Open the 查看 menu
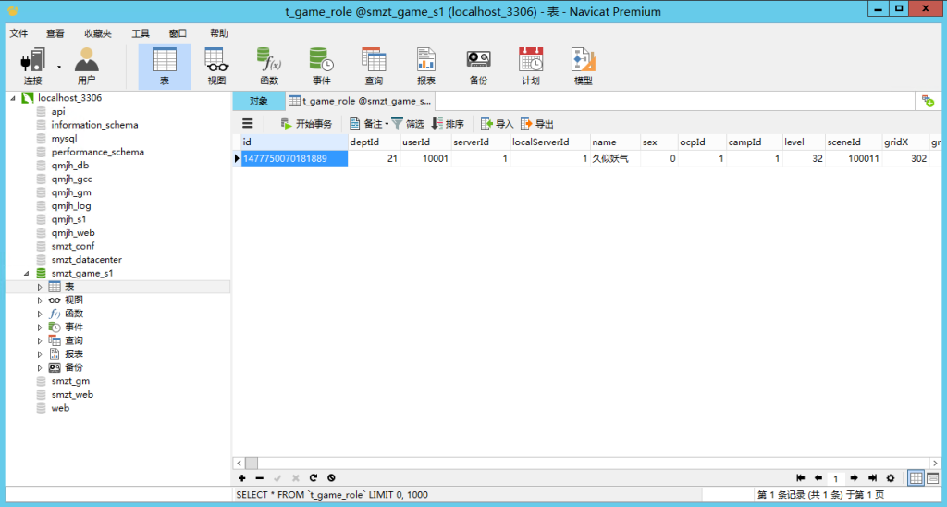The width and height of the screenshot is (947, 507). (55, 33)
